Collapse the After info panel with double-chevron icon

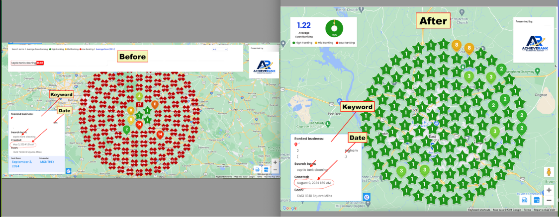[x=366, y=197]
